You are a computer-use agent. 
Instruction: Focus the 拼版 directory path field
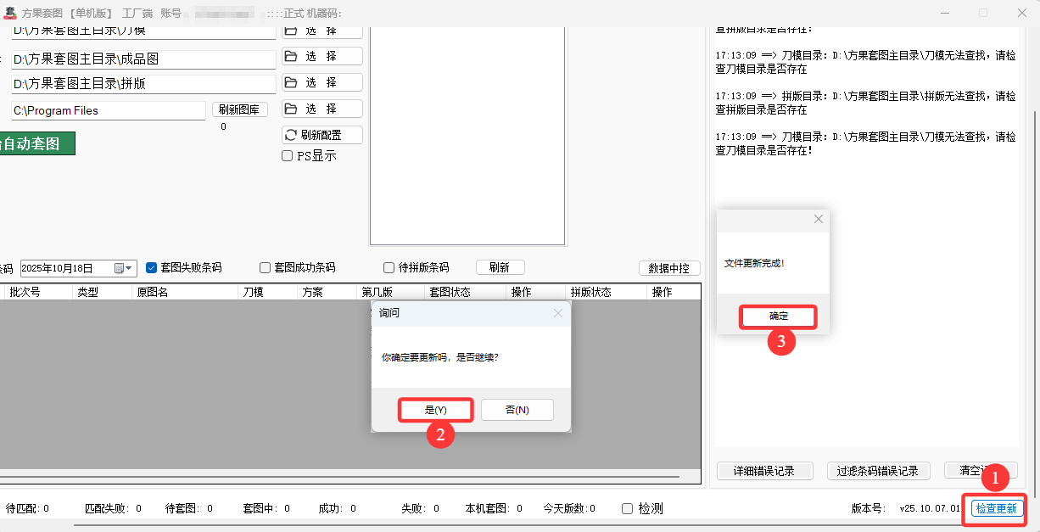coord(143,84)
